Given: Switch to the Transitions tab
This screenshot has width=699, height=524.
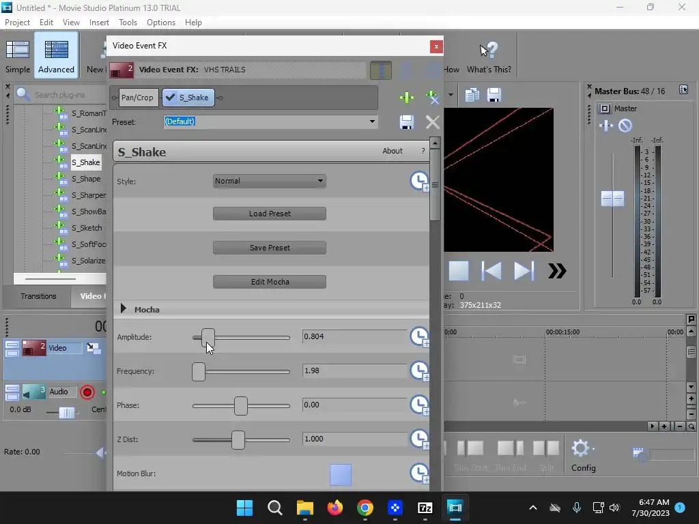Looking at the screenshot, I should click(38, 296).
